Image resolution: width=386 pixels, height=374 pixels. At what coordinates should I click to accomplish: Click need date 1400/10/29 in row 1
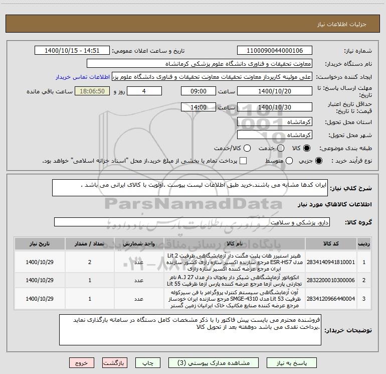click(40, 262)
